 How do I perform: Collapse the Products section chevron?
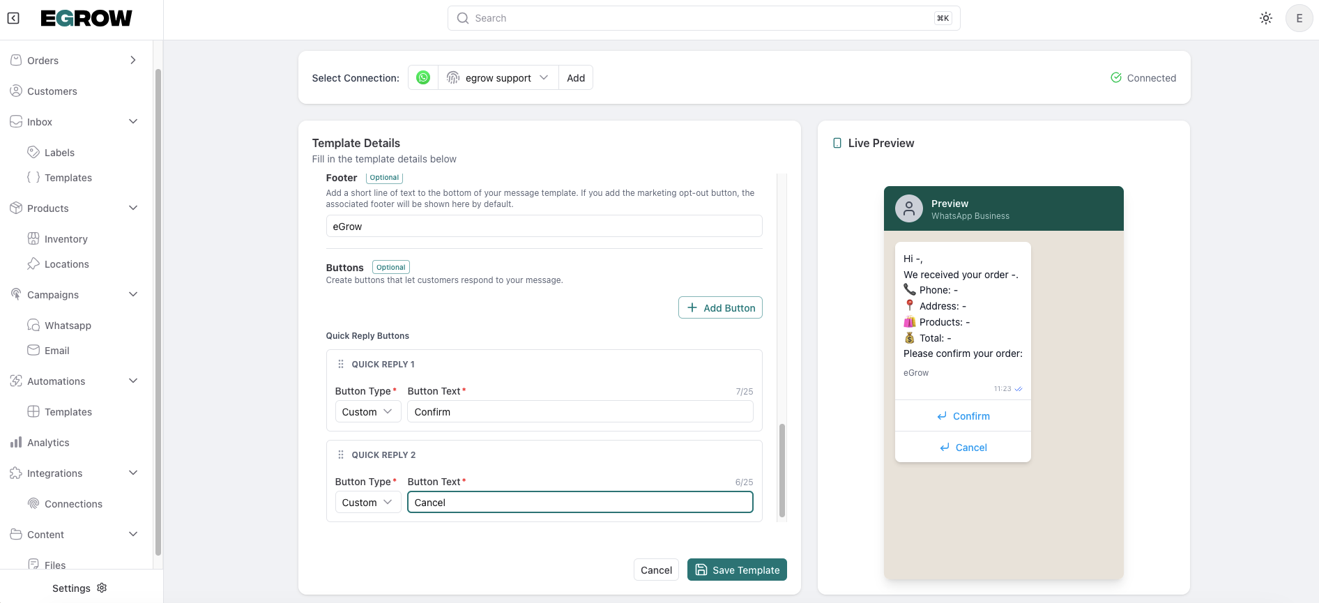pyautogui.click(x=133, y=208)
